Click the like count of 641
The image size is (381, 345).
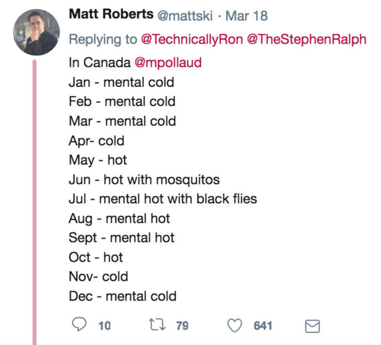pyautogui.click(x=263, y=326)
